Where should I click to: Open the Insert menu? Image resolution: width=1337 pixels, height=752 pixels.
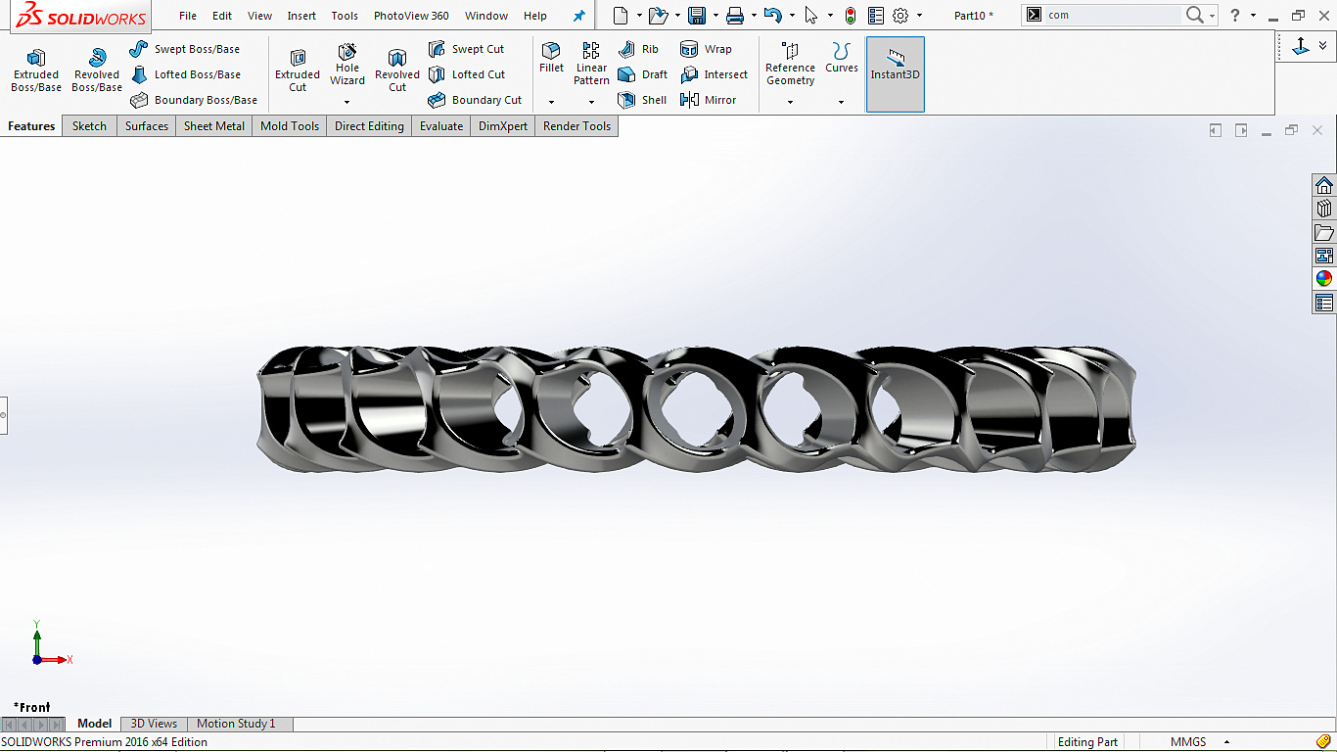pos(301,16)
